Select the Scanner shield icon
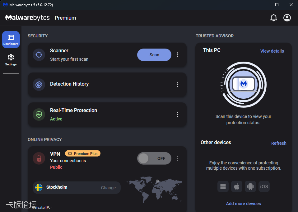Image resolution: width=298 pixels, height=212 pixels. coord(39,54)
